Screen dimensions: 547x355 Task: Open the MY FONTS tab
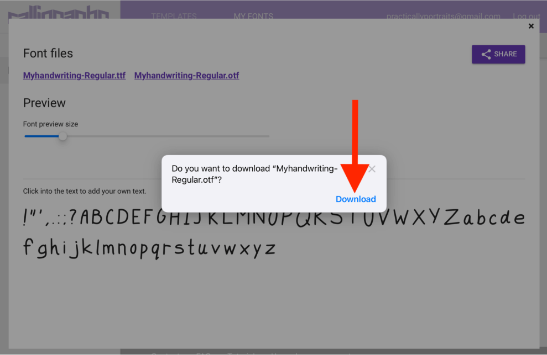pyautogui.click(x=253, y=16)
